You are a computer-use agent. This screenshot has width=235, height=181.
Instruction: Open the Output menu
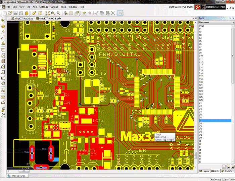(x=54, y=7)
